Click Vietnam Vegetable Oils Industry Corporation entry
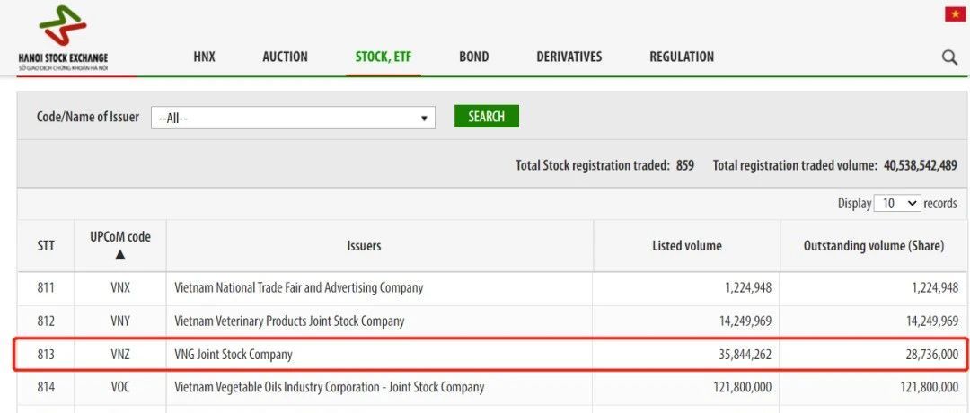This screenshot has width=970, height=413. click(x=329, y=388)
